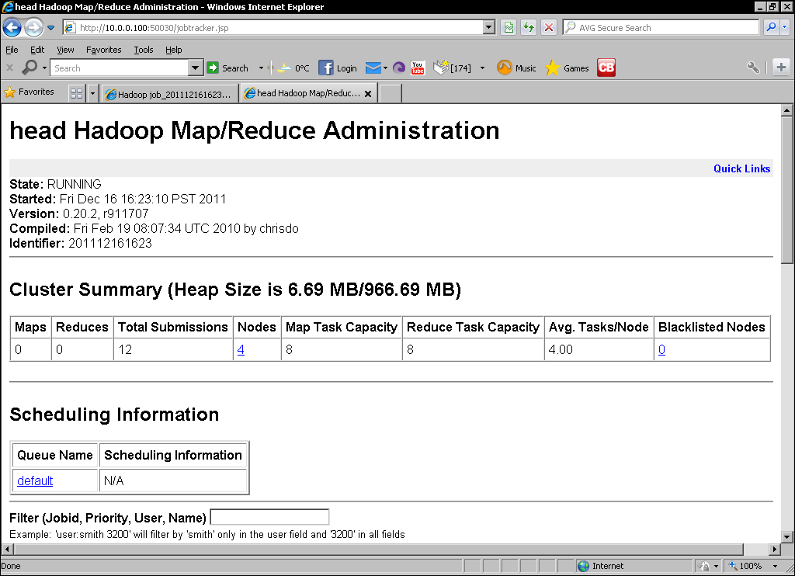
Task: Click the Total Submissions value 12
Action: [125, 349]
